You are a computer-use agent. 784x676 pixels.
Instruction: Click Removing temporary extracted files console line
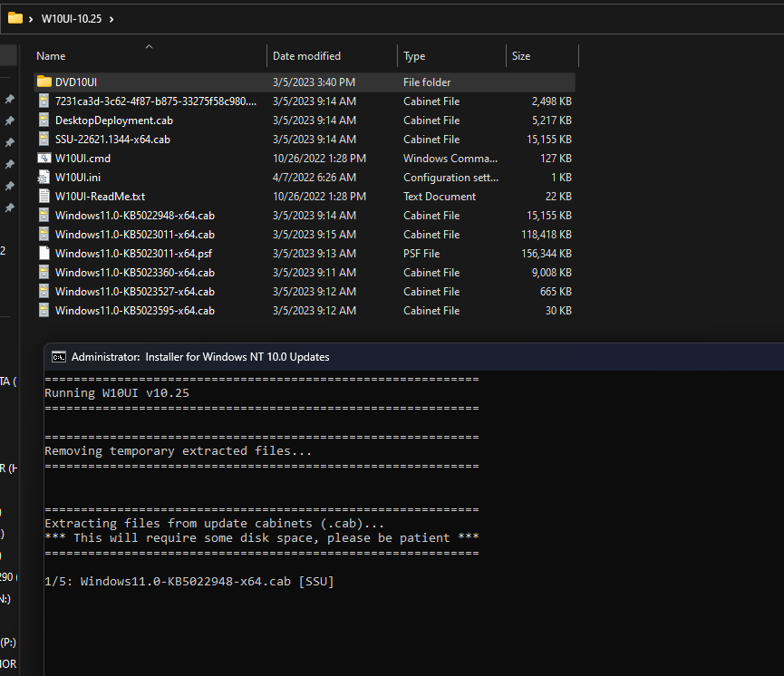point(178,451)
